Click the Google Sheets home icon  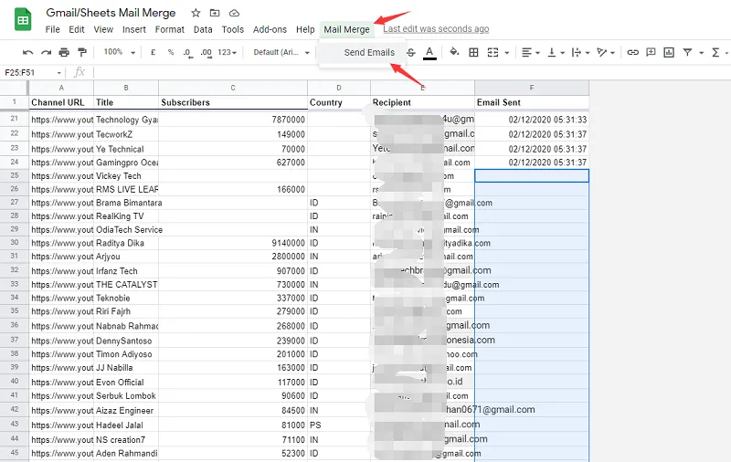[23, 19]
